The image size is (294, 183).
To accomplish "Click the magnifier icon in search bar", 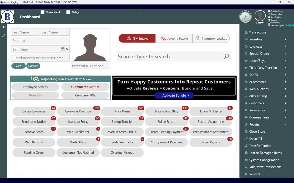I will [226, 56].
